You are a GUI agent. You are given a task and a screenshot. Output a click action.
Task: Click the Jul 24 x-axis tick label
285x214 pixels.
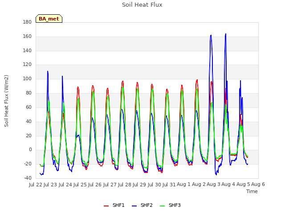click(65, 185)
